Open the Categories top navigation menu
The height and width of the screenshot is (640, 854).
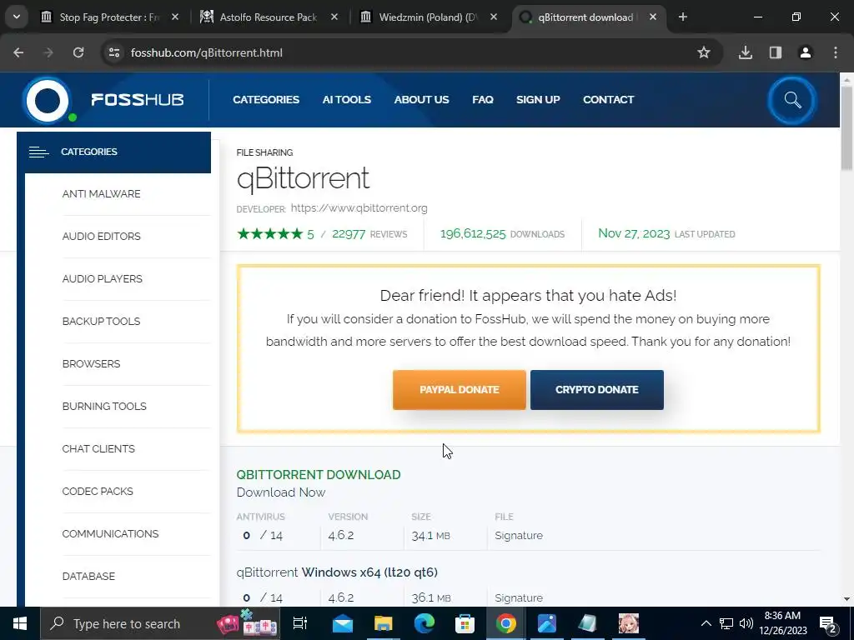click(266, 100)
